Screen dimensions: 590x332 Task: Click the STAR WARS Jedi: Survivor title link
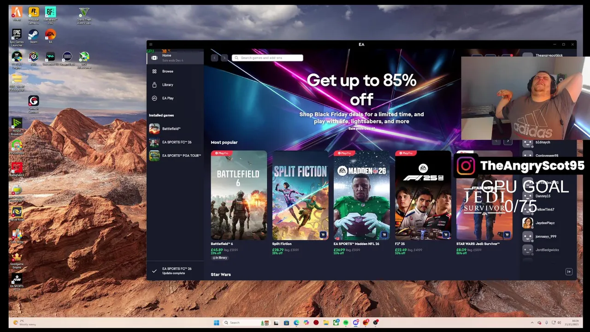click(x=478, y=244)
